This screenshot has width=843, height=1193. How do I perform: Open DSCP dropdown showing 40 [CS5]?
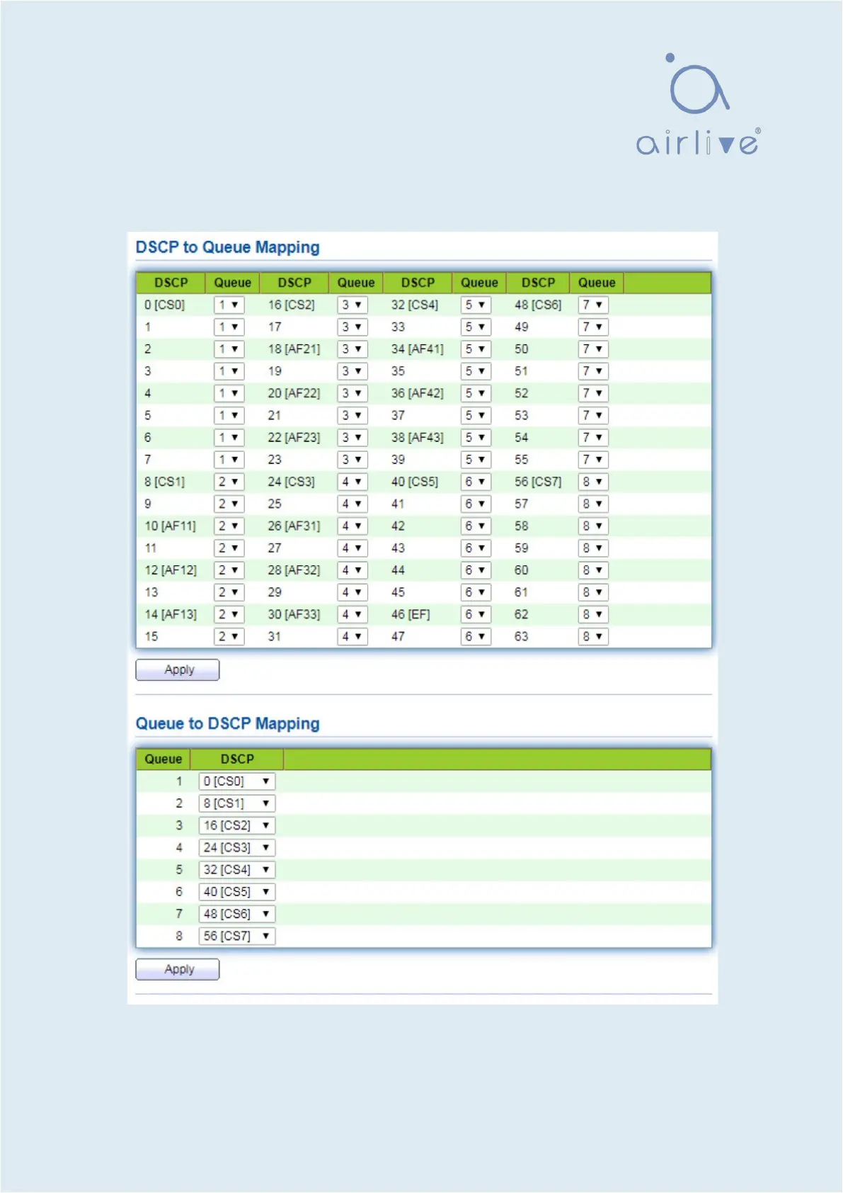236,892
